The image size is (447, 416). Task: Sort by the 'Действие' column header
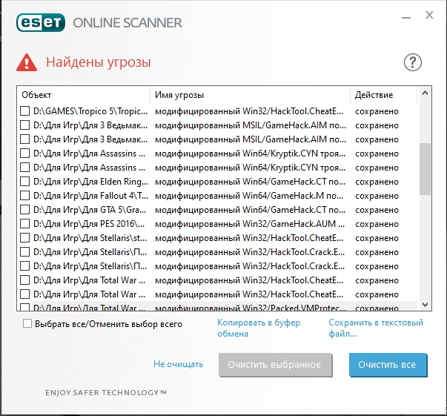coord(383,95)
